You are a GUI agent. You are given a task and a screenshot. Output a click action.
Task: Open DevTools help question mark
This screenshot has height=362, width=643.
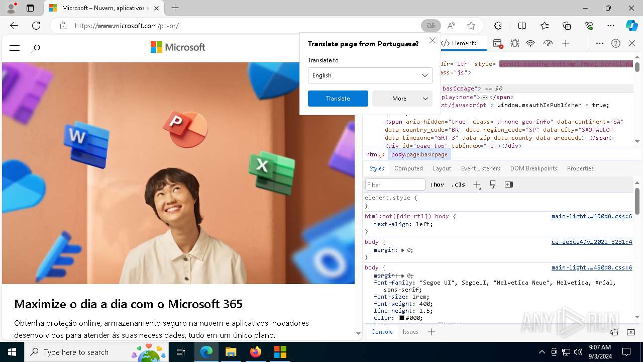click(616, 44)
